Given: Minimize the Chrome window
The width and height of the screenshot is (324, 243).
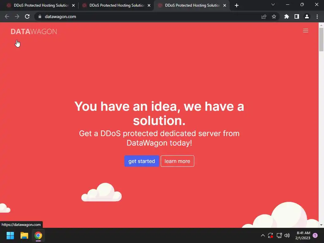Looking at the screenshot, I should tap(288, 4).
